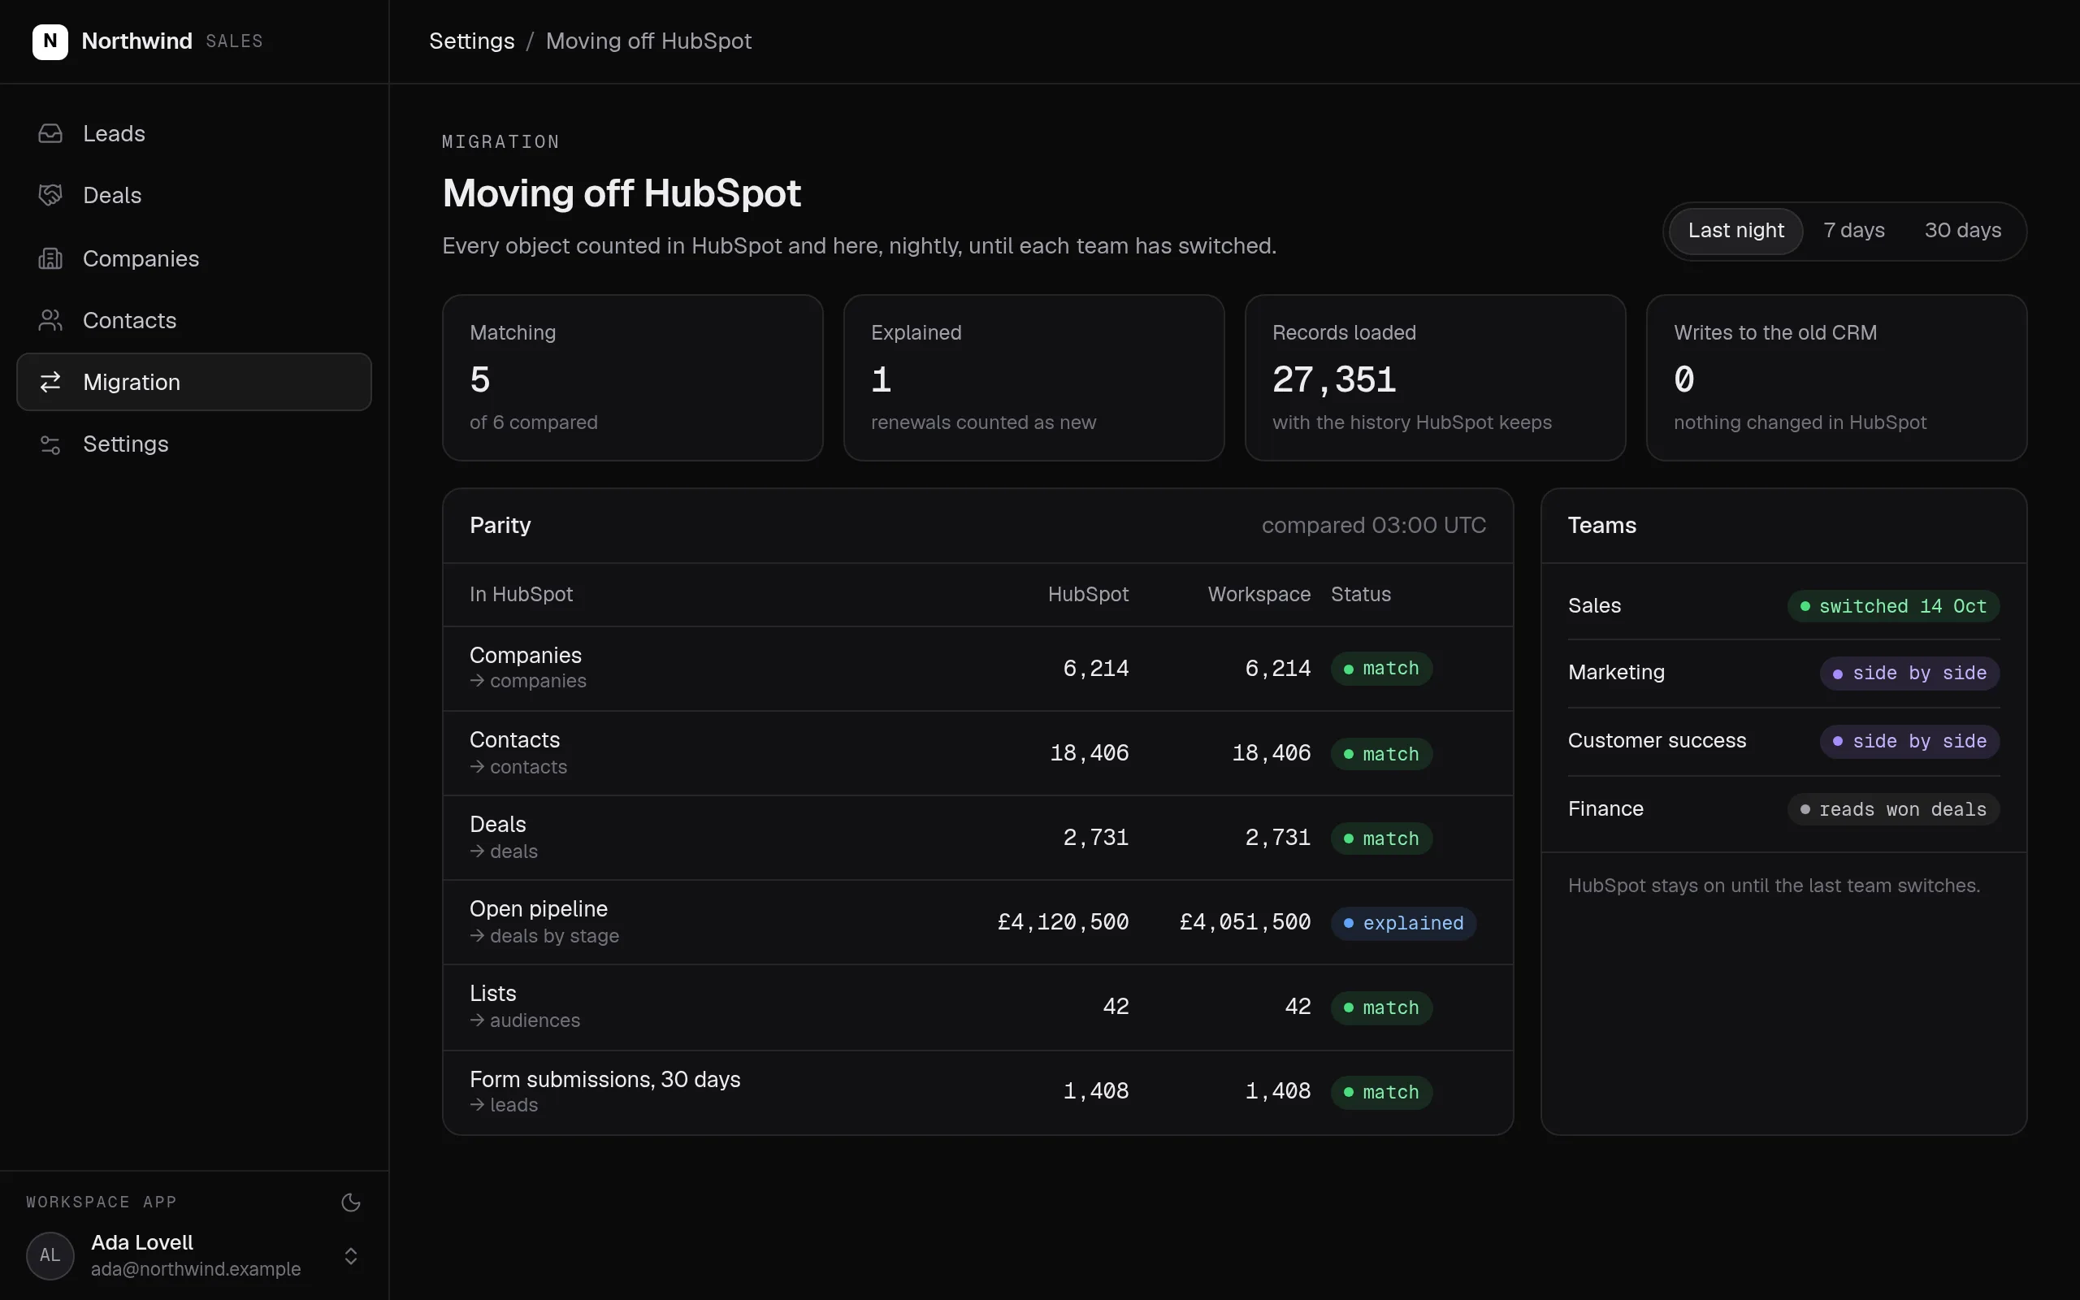Click the AL user avatar
This screenshot has height=1300, width=2080.
(x=50, y=1255)
